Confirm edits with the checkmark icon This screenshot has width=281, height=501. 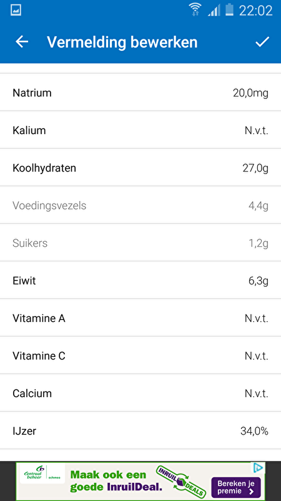point(262,42)
